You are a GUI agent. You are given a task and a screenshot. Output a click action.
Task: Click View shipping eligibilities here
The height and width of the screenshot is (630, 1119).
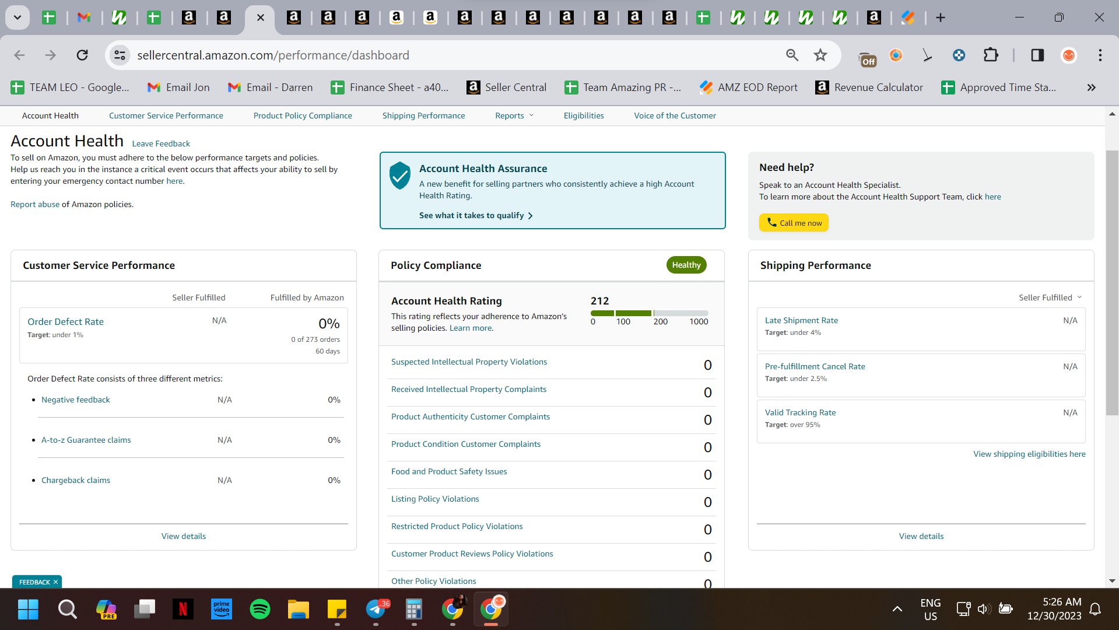[x=1029, y=454]
